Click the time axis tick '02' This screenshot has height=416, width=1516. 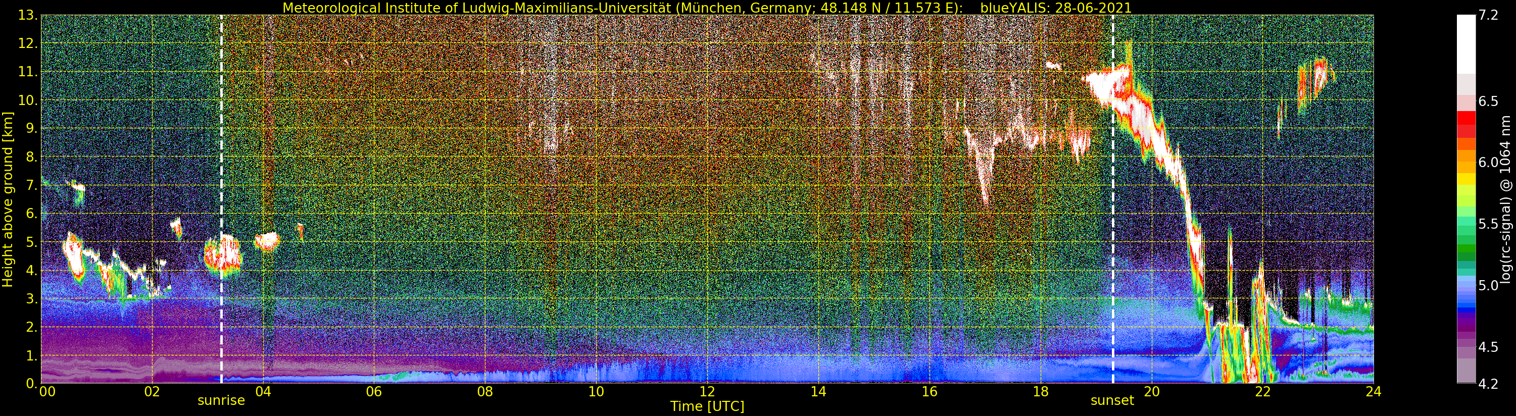point(152,392)
